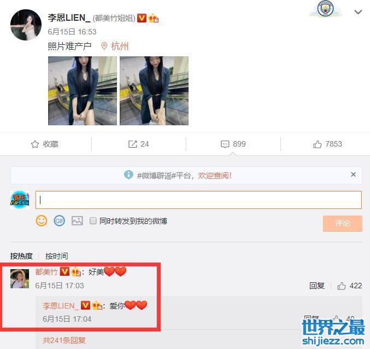Dismiss the 微博辟谣 notice banner
The image size is (370, 349).
pos(353,174)
